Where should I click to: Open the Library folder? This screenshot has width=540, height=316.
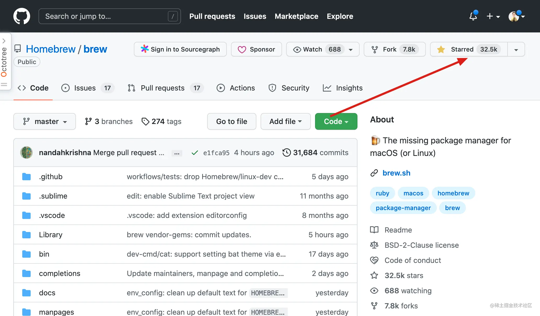(x=51, y=235)
